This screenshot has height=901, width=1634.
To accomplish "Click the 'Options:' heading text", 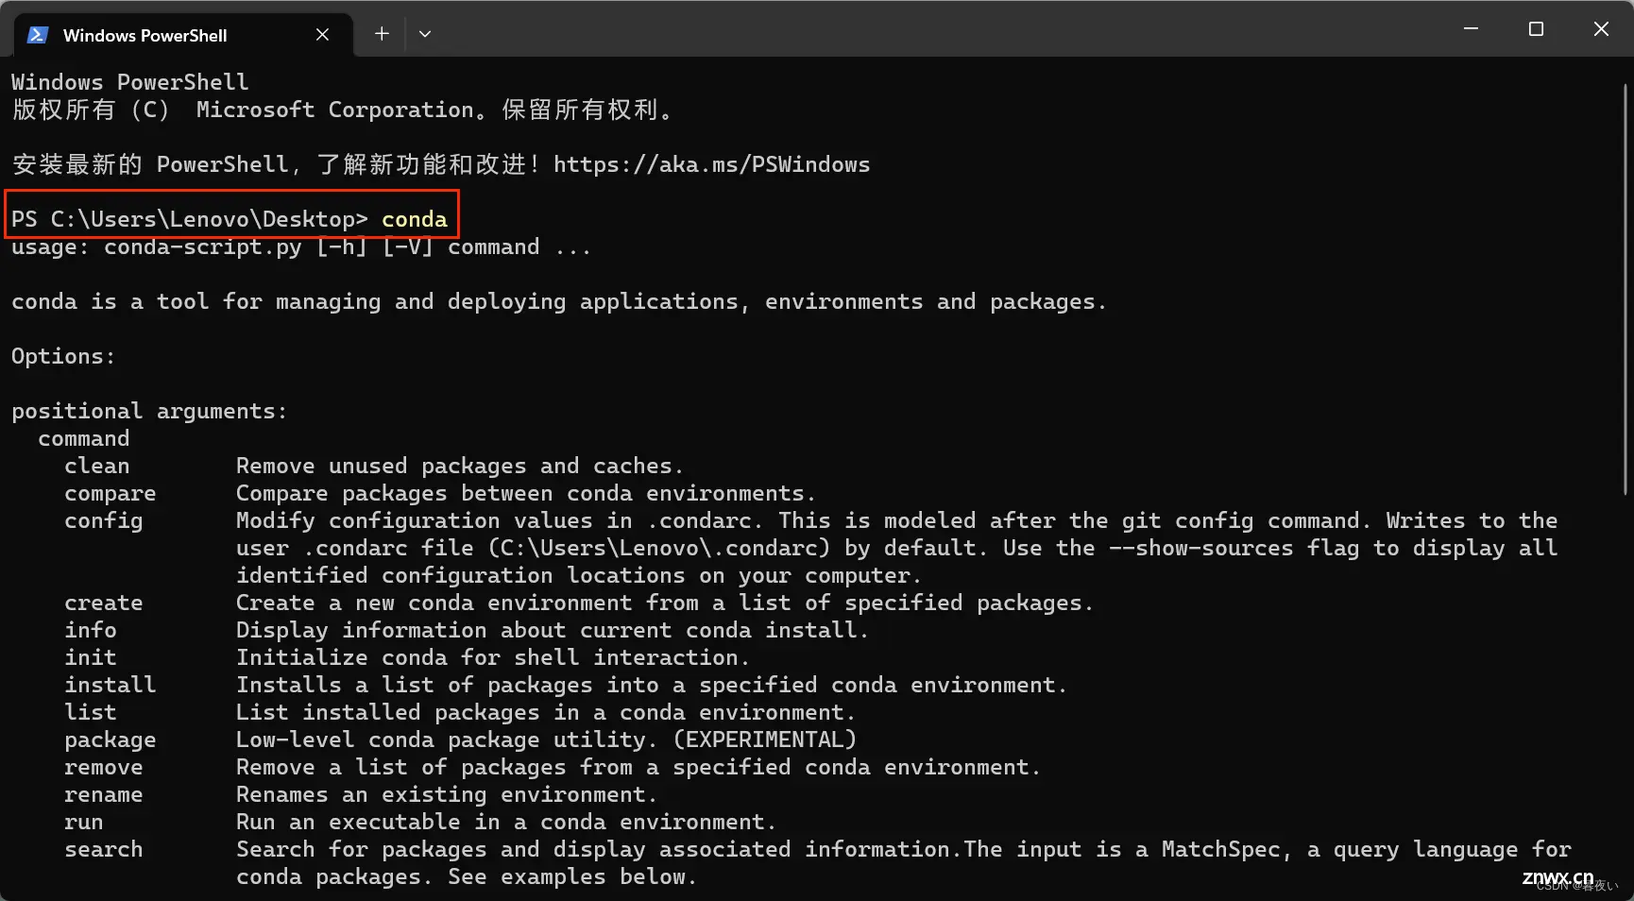I will pyautogui.click(x=63, y=357).
